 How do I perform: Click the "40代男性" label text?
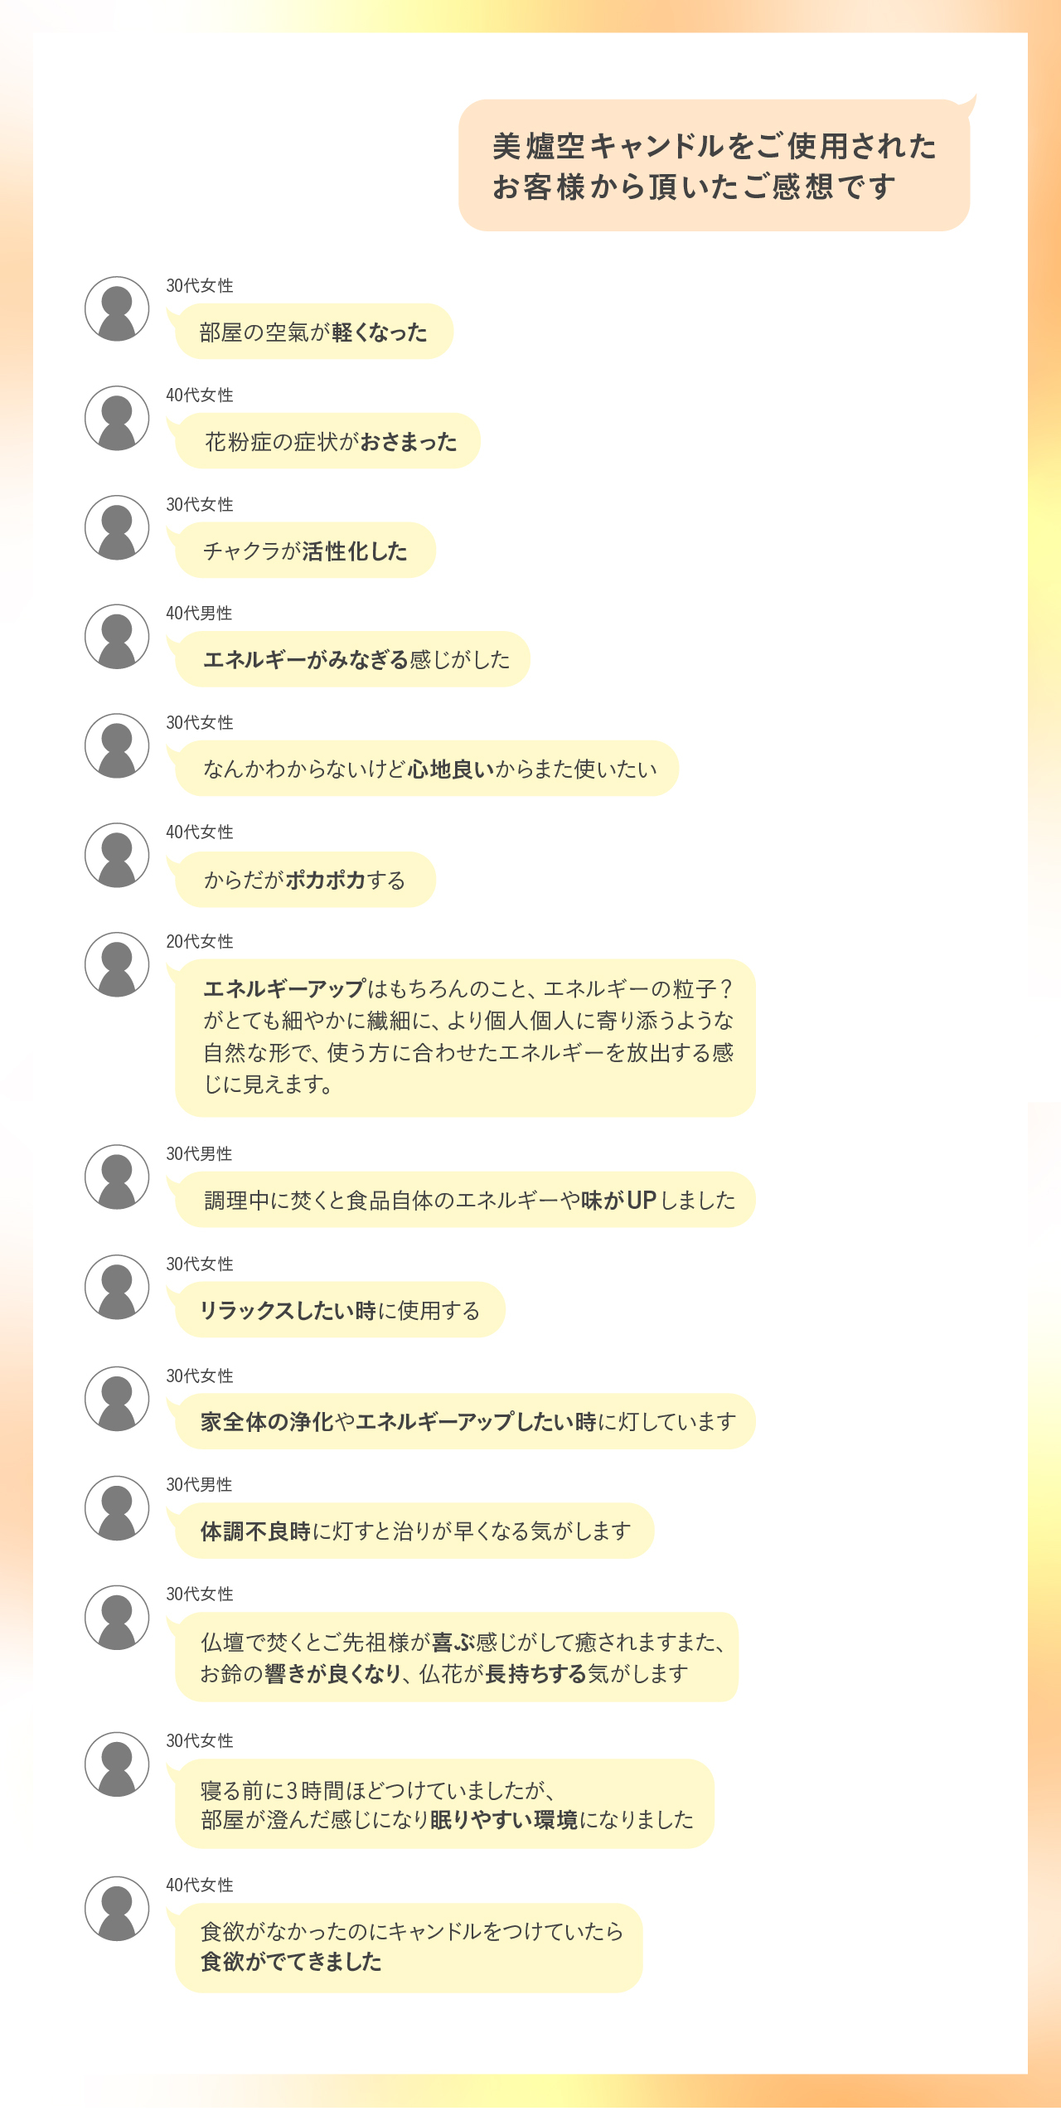[x=199, y=614]
